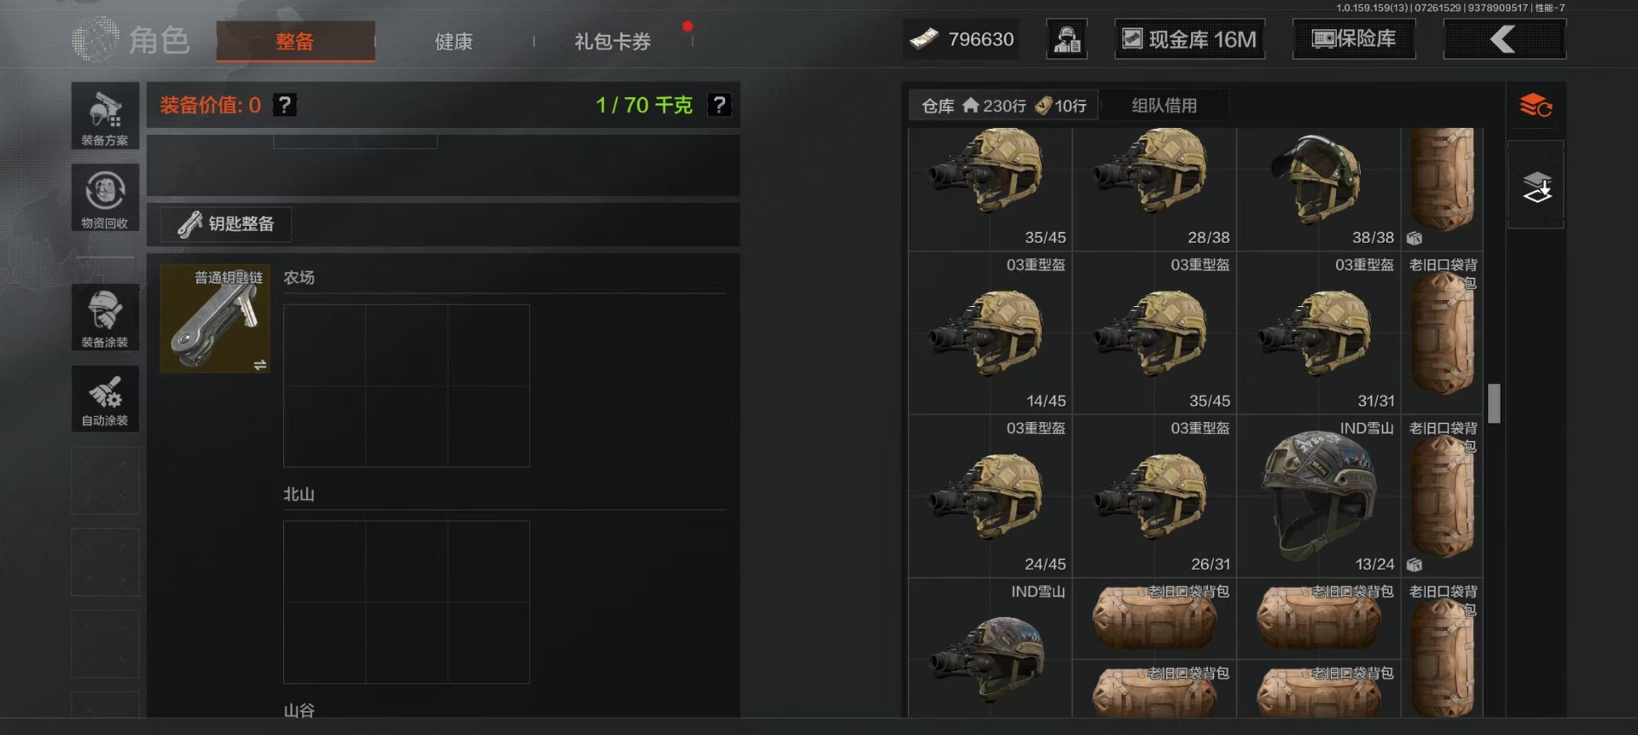Click the help icon next to 装备价值
This screenshot has width=1638, height=735.
tap(285, 105)
